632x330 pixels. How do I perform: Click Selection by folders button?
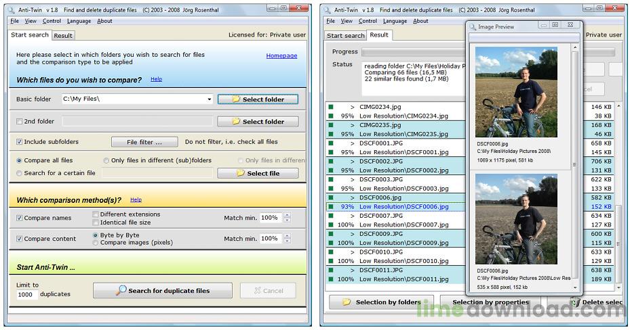pyautogui.click(x=381, y=302)
